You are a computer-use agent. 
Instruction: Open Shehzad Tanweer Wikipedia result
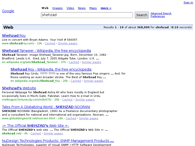(x=46, y=51)
